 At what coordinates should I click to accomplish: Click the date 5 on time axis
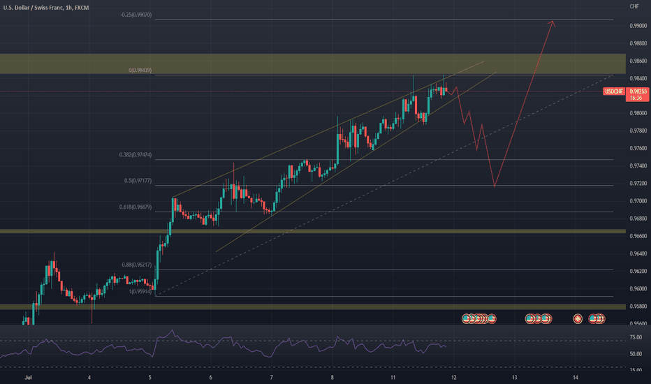coord(150,377)
